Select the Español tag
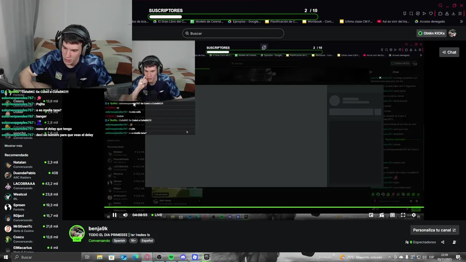The image size is (466, 262). pos(147,241)
